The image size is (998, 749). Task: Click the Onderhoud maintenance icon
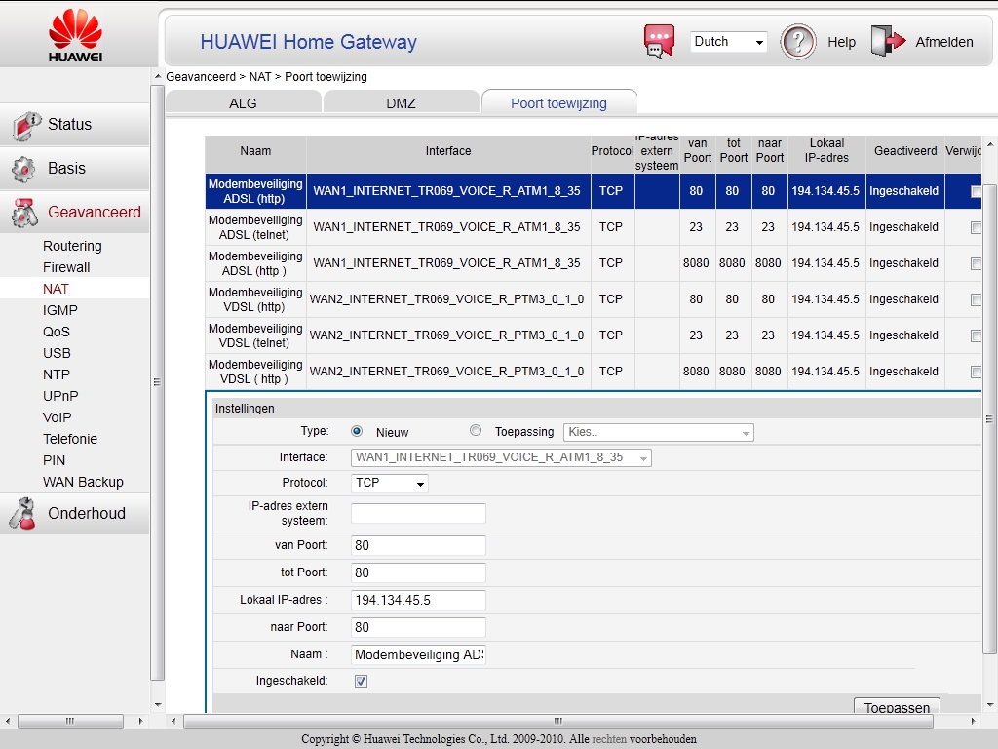click(x=23, y=513)
